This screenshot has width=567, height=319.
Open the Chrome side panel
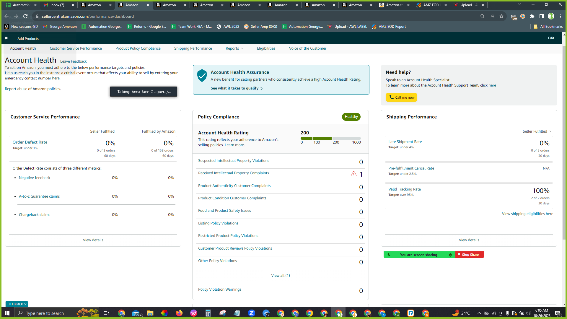[x=542, y=16]
